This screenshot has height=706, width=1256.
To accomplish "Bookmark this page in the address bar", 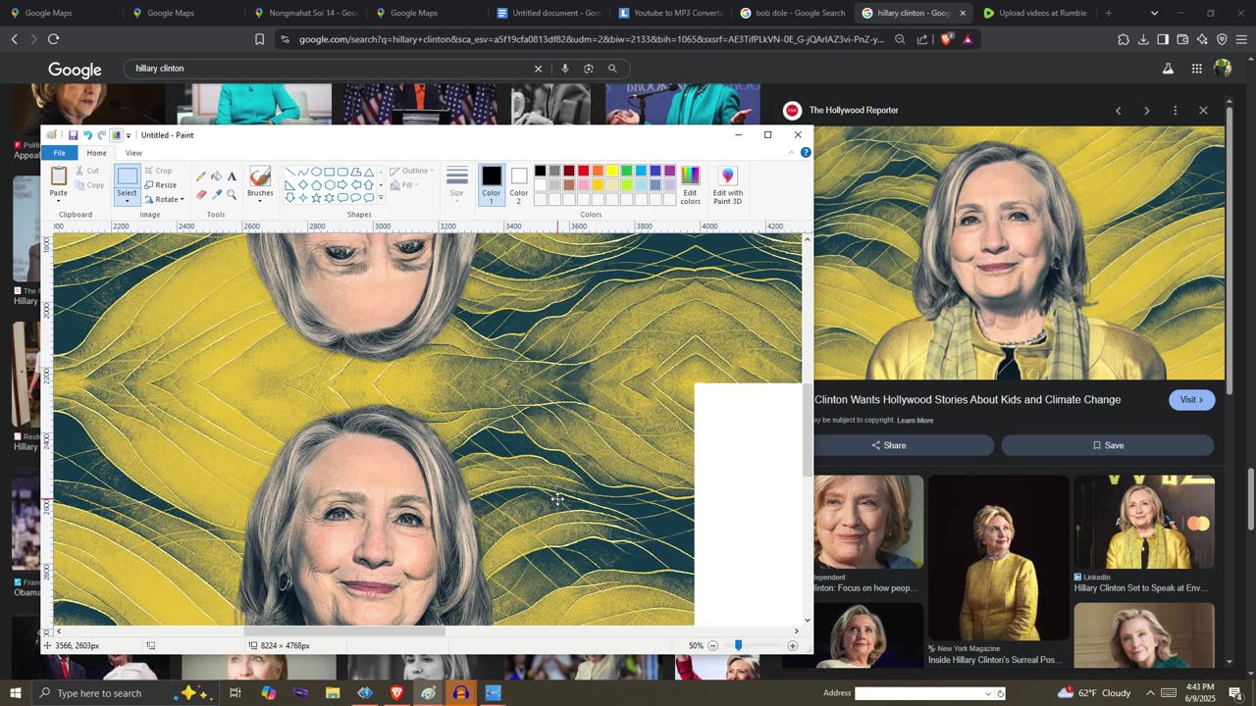I will tap(259, 39).
